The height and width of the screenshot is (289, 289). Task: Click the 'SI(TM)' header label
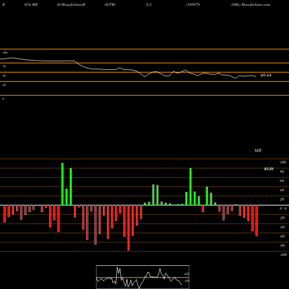110,5
